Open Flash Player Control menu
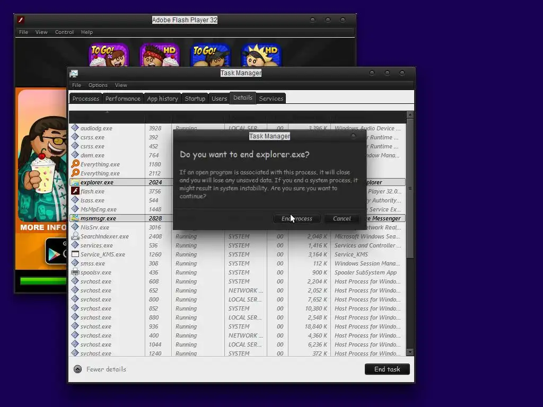 coord(64,32)
